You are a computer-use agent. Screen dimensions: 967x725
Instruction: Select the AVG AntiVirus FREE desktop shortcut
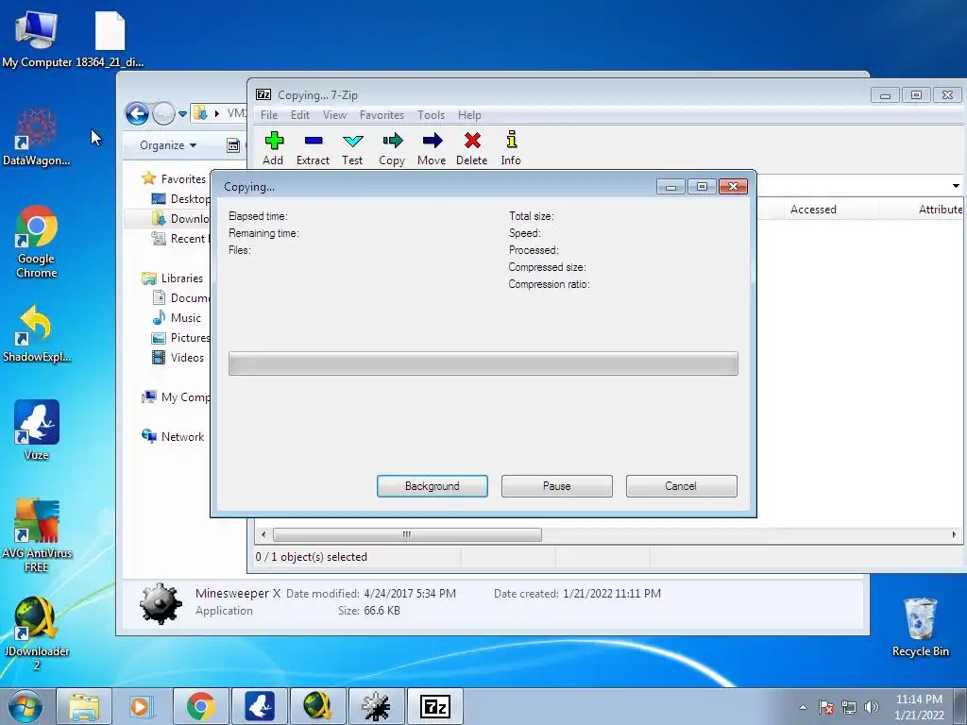point(37,535)
